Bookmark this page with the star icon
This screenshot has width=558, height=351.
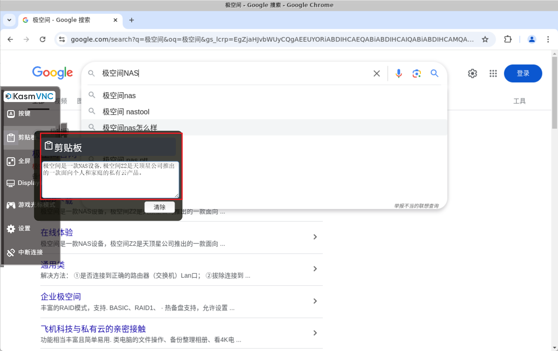pyautogui.click(x=485, y=39)
